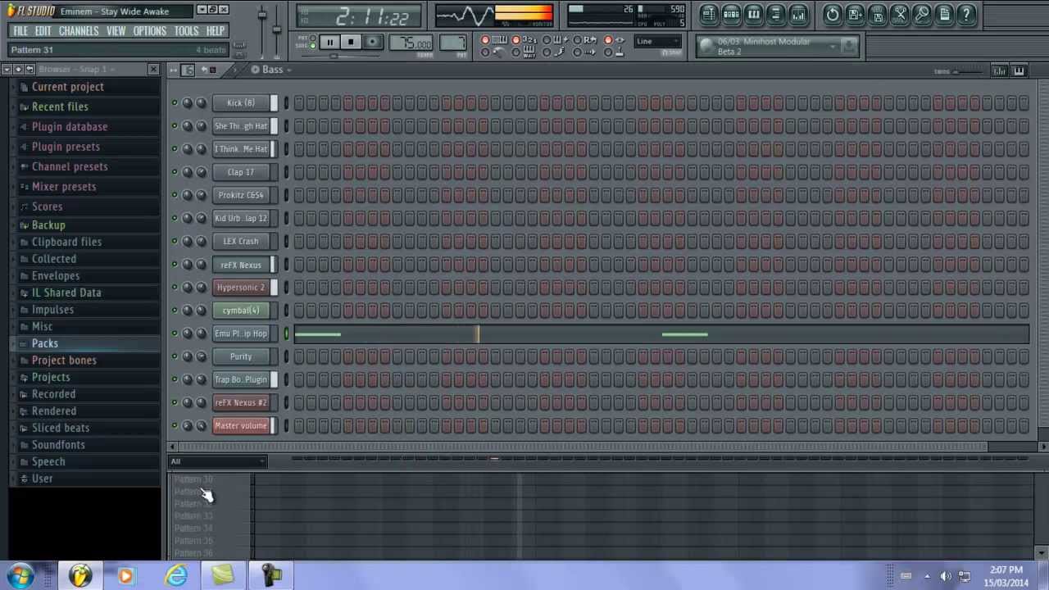The height and width of the screenshot is (590, 1049).
Task: Select Recorded in the browser list
Action: [x=53, y=394]
